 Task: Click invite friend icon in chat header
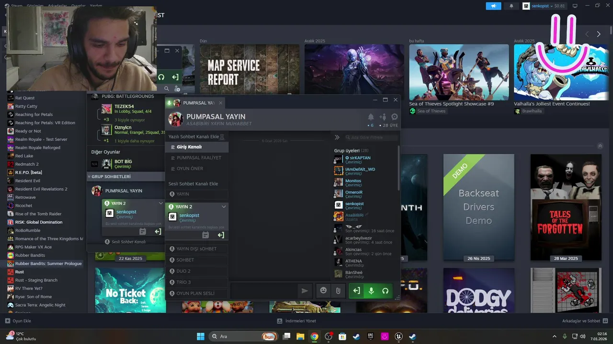383,117
